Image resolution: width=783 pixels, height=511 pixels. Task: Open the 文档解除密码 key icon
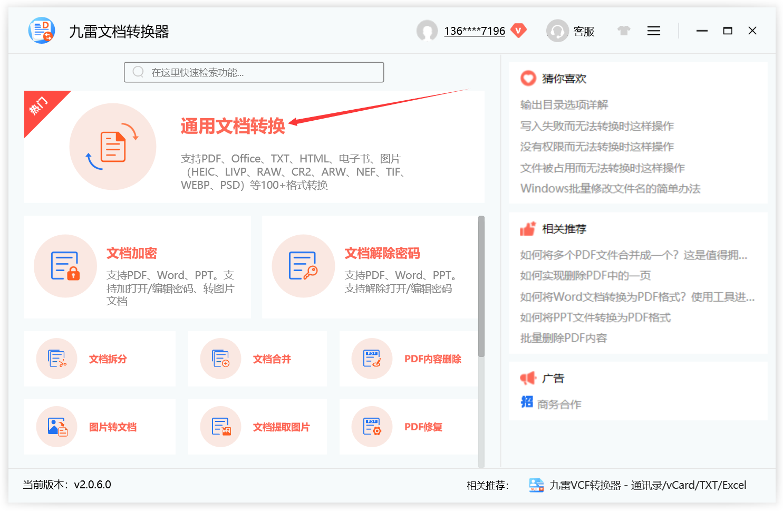303,266
